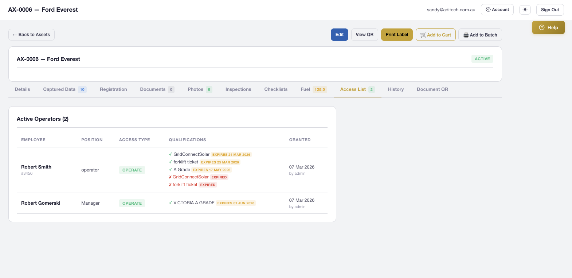This screenshot has height=278, width=572.
Task: Go back to Assets list
Action: [31, 35]
